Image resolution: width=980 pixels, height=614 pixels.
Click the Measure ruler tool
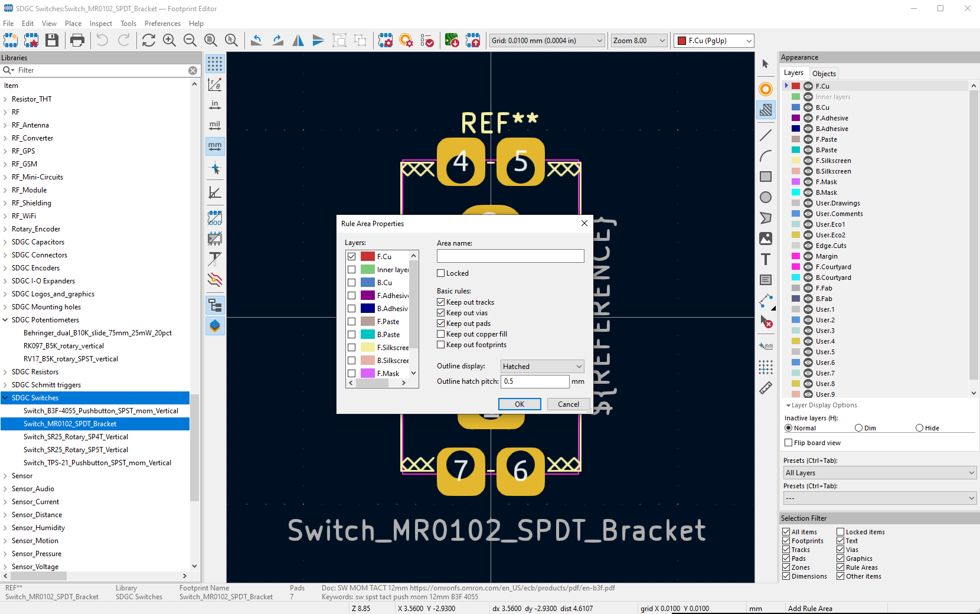point(766,388)
